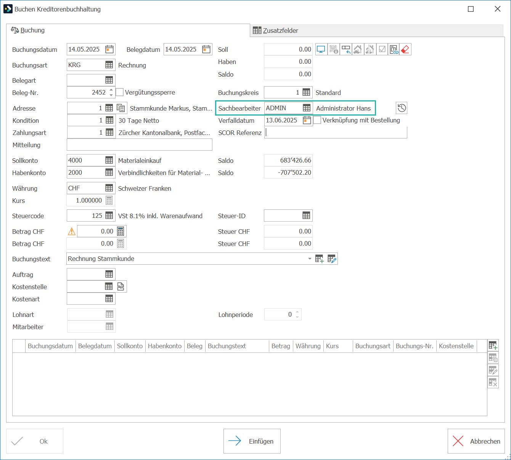Viewport: 511px width, 460px height.
Task: Click the split booking return-arrow icon
Action: pos(346,50)
